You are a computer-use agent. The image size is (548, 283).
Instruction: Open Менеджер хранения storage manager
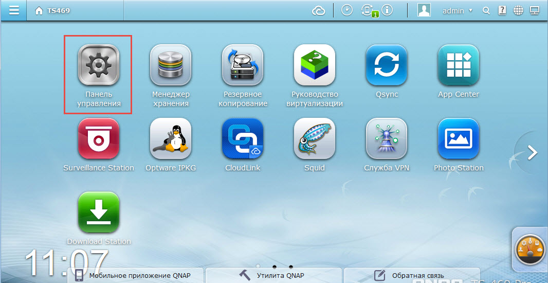(x=171, y=65)
